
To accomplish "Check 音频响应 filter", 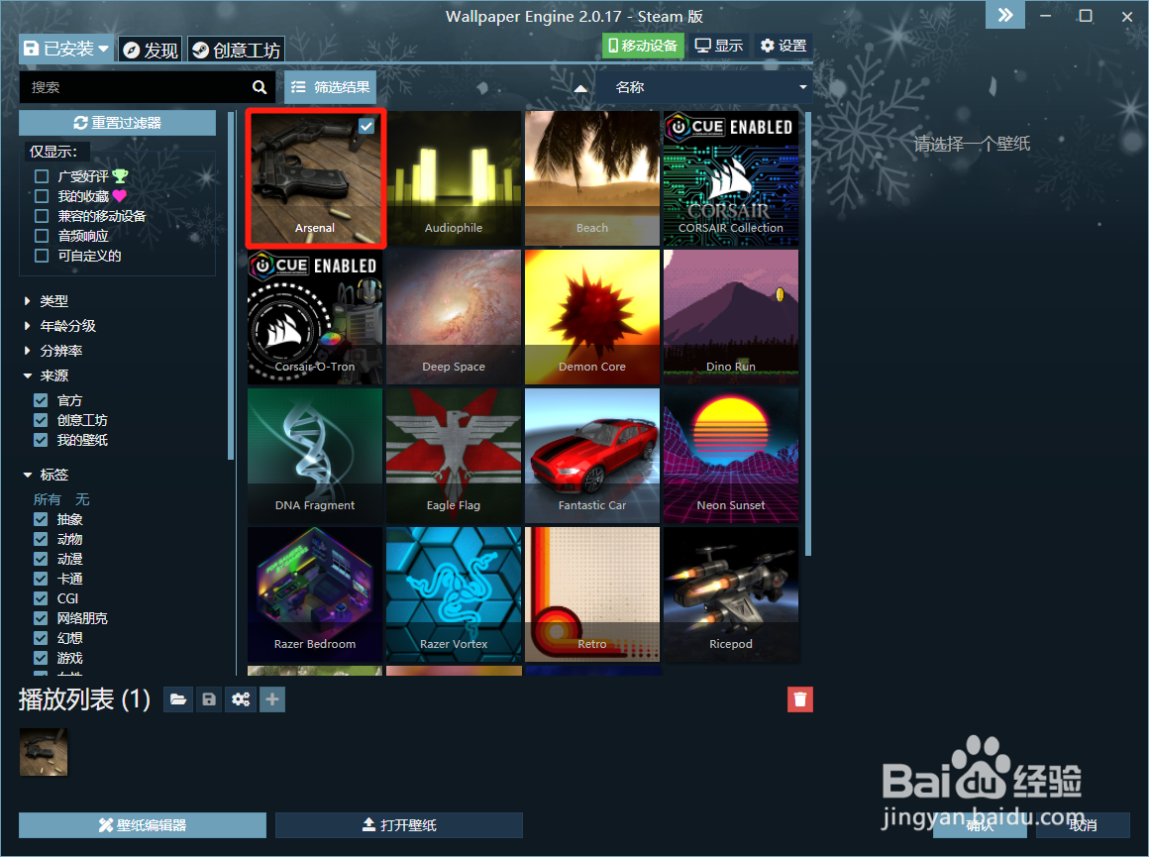I will pos(42,236).
